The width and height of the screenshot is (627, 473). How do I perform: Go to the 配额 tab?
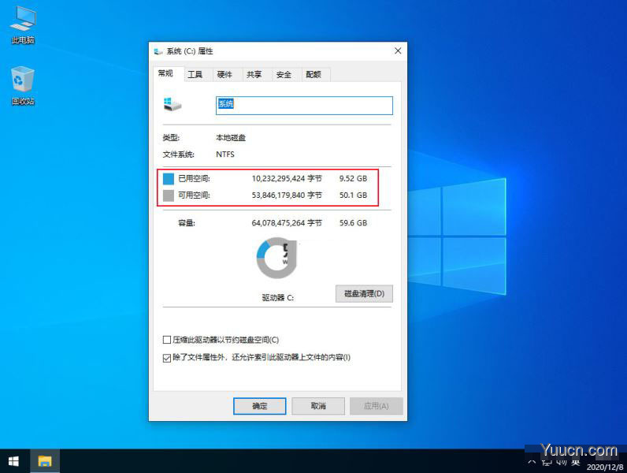[313, 74]
